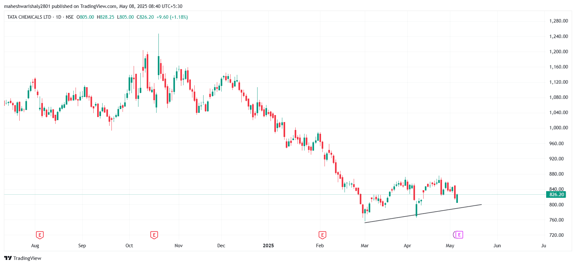This screenshot has height=265, width=576.
Task: Click the open value O805.00
Action: [85, 17]
